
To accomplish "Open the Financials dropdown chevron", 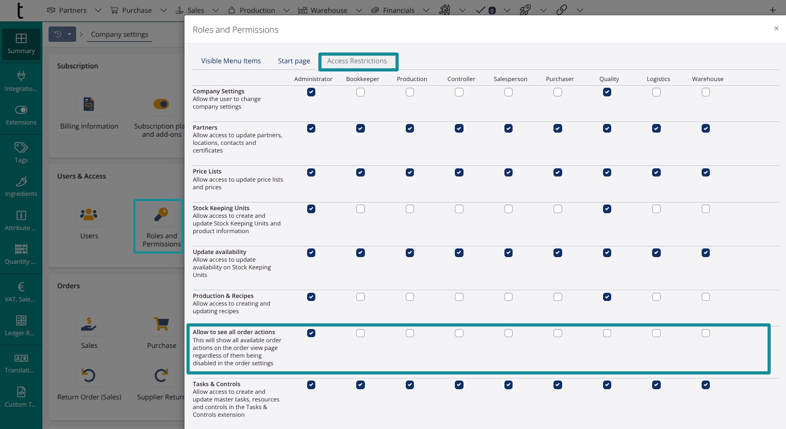I will point(426,10).
